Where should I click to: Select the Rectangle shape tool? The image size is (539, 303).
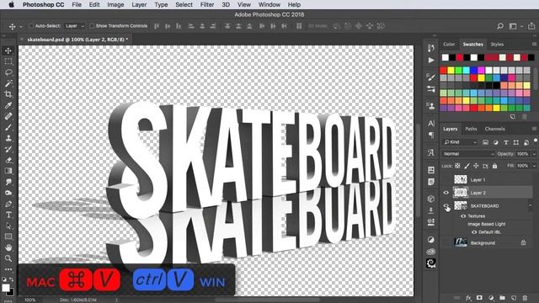8,237
